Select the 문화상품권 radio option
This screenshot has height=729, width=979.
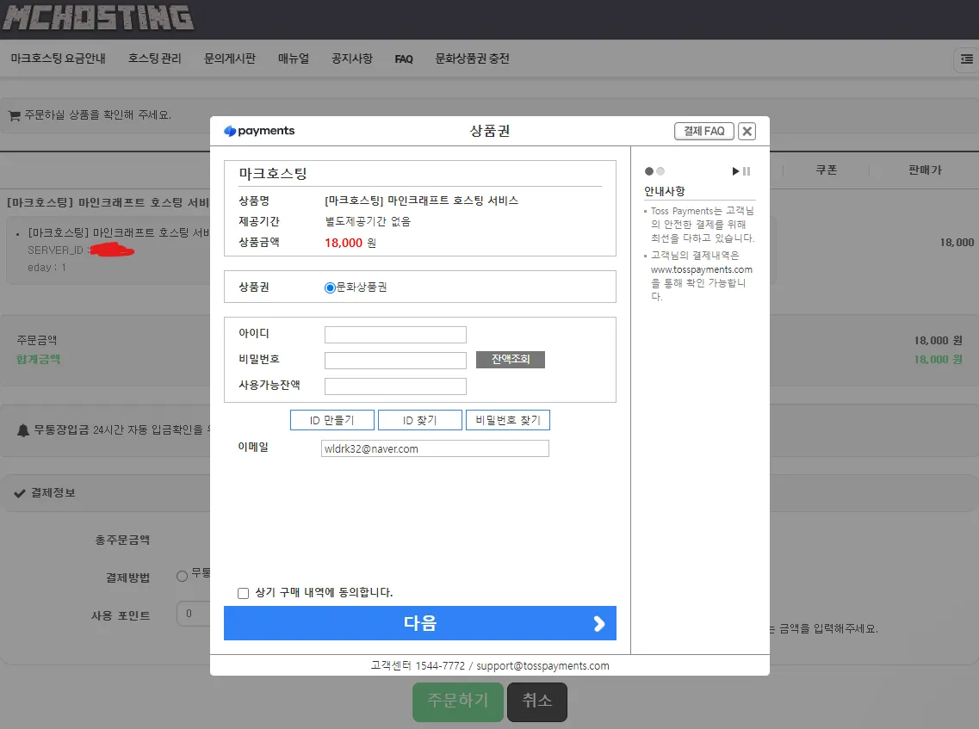(x=330, y=287)
